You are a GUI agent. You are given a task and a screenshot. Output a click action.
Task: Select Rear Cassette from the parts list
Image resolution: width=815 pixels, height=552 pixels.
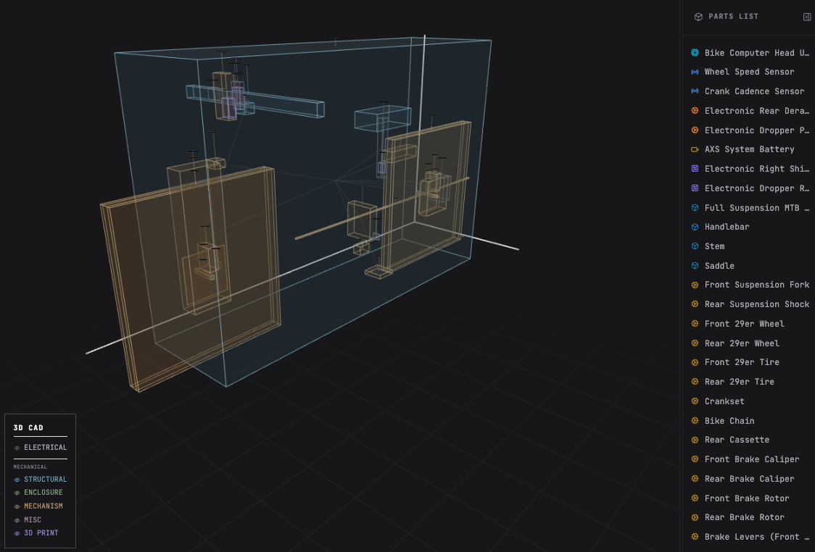(737, 440)
